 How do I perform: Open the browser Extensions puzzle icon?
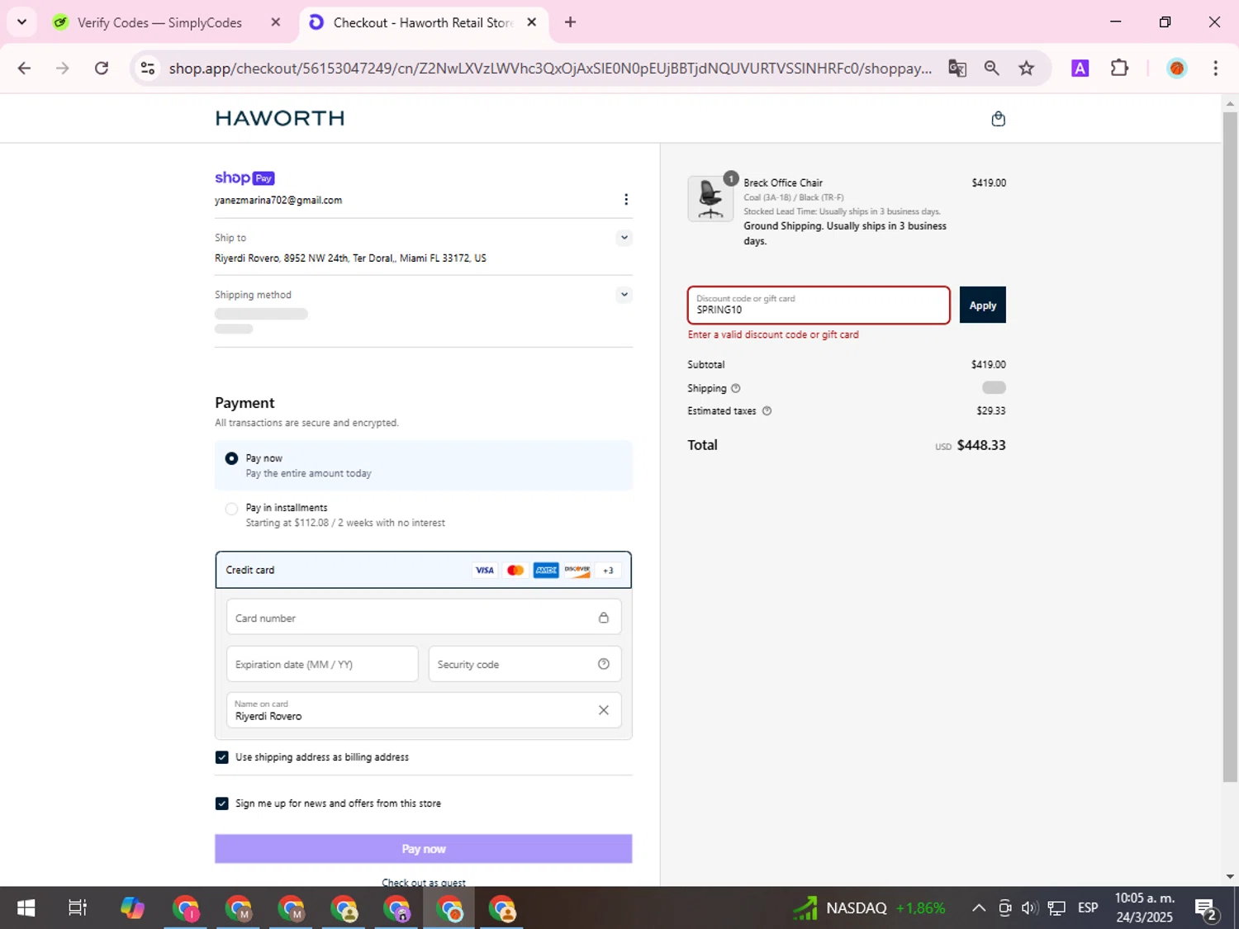1119,69
